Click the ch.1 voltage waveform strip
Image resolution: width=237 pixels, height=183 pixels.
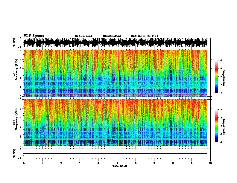(115, 42)
